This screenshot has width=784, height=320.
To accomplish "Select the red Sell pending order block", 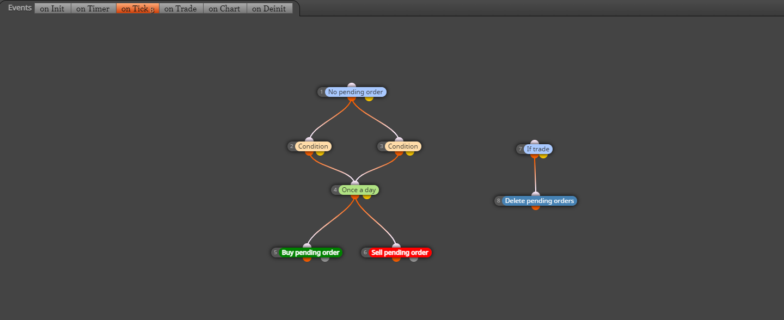I will [400, 253].
